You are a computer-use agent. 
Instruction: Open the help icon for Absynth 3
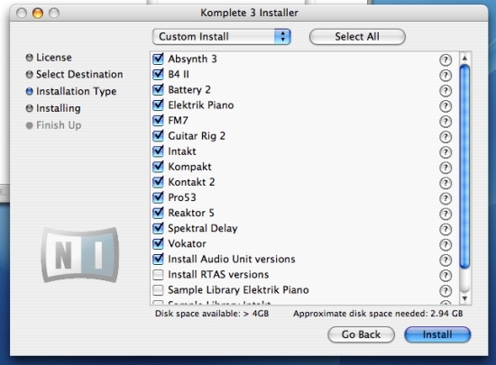(x=445, y=59)
